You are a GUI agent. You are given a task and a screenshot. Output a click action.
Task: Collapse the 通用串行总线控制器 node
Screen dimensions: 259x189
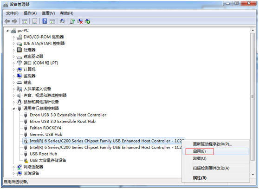[14, 109]
